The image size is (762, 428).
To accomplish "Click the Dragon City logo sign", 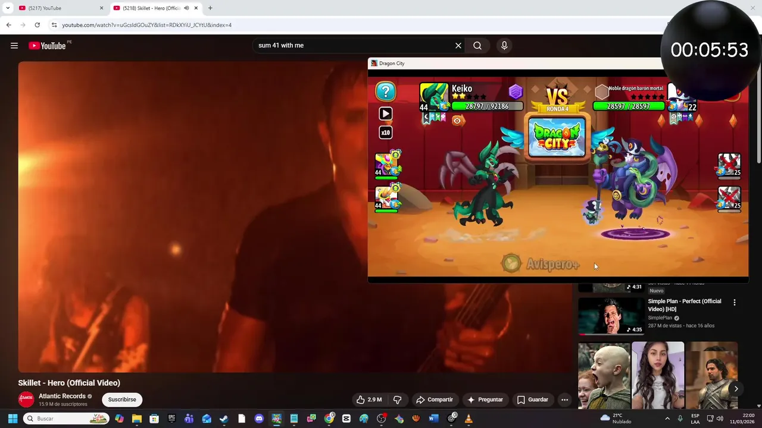I will tap(557, 137).
